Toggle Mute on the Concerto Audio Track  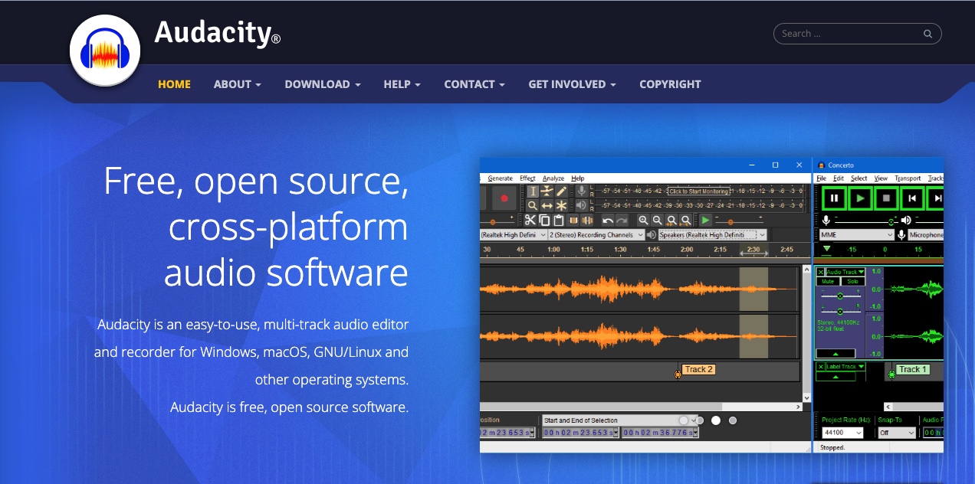pyautogui.click(x=828, y=281)
